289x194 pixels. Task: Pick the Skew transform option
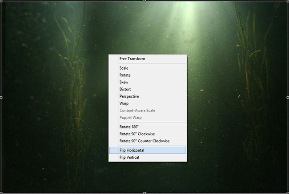[148, 82]
